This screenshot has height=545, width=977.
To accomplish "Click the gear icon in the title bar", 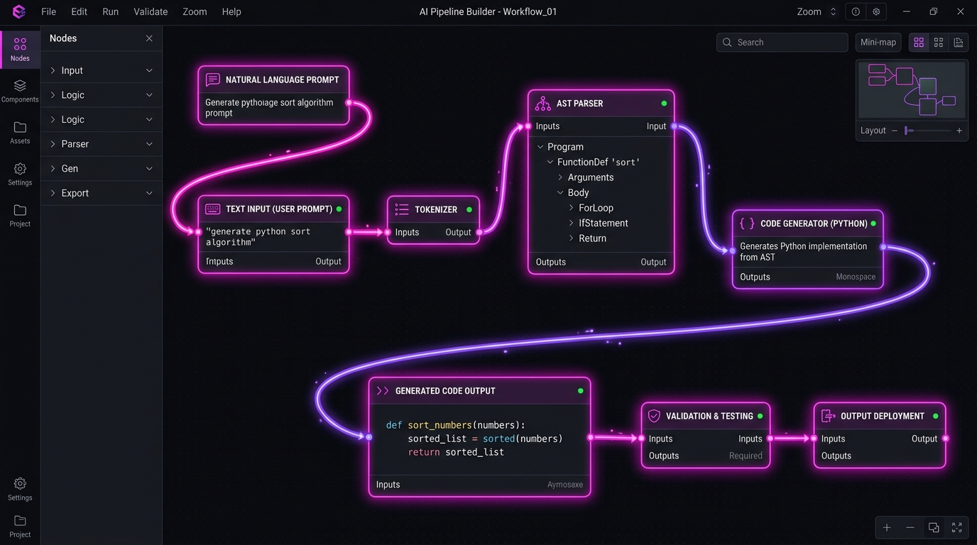I will click(x=876, y=11).
